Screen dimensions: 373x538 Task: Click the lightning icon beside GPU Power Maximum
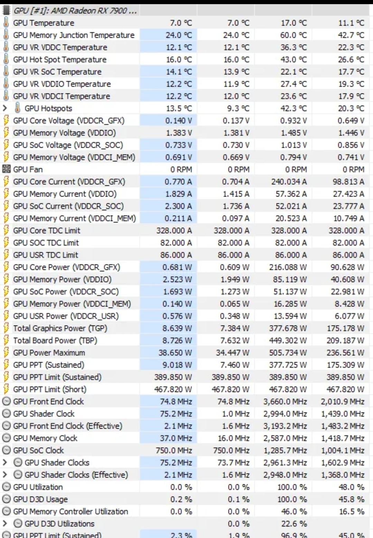(x=6, y=353)
